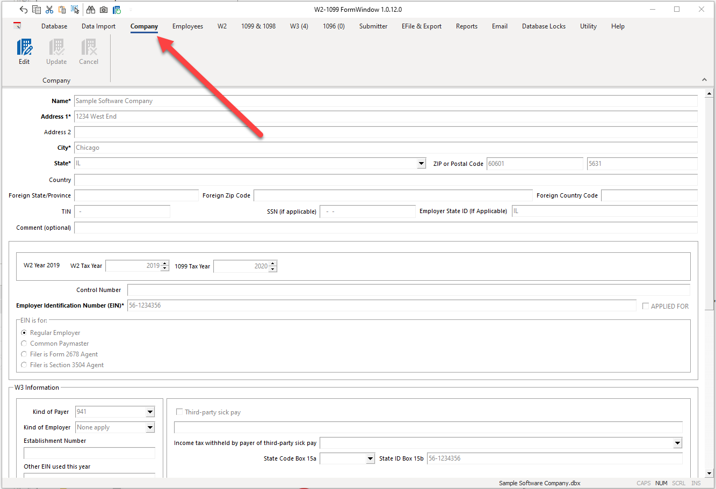
Task: Increase the W2 Tax Year spinner
Action: click(x=165, y=263)
